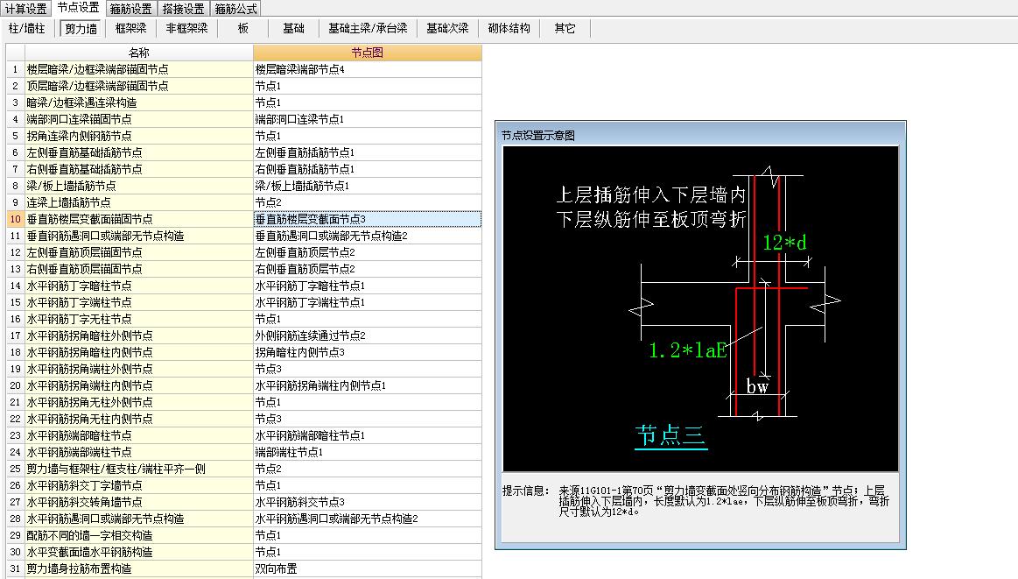
Task: Select row 顶层暗梁/边框梁端部锚固节点
Action: pos(139,86)
